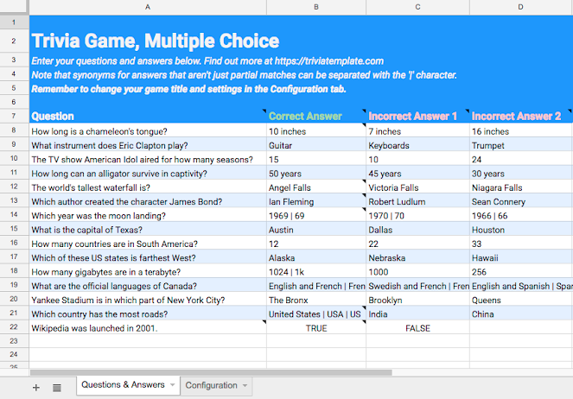Select the moon landing question cell
Screen dimensions: 573x399
click(x=148, y=215)
